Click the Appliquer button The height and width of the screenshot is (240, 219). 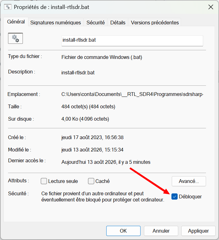tap(198, 231)
